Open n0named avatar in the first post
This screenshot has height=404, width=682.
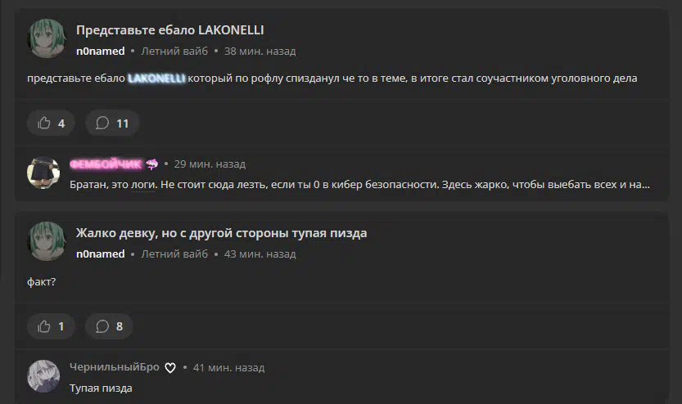(x=47, y=38)
